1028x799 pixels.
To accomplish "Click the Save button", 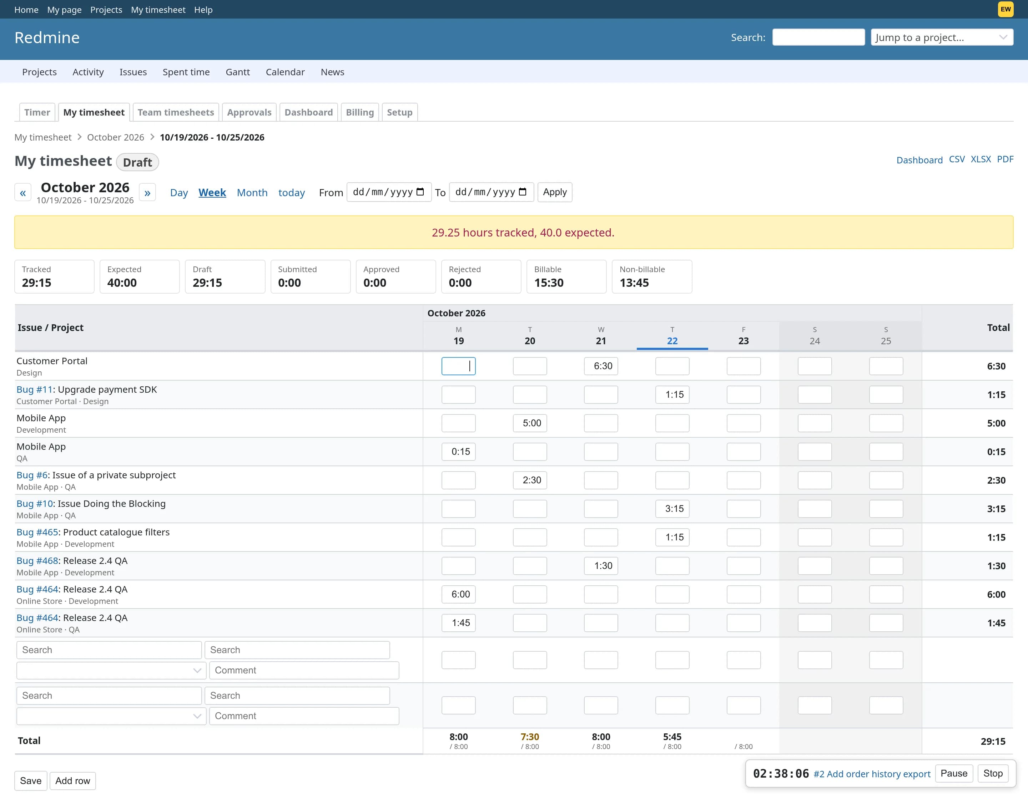I will click(31, 781).
